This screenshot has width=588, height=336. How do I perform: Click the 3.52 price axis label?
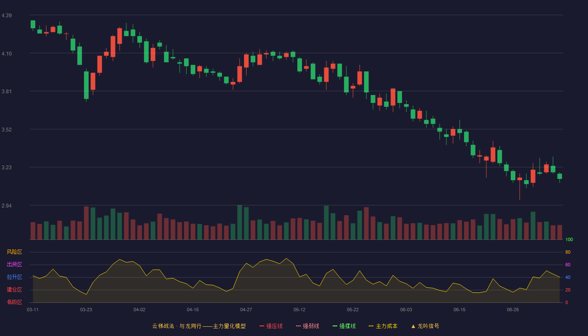tap(7, 130)
